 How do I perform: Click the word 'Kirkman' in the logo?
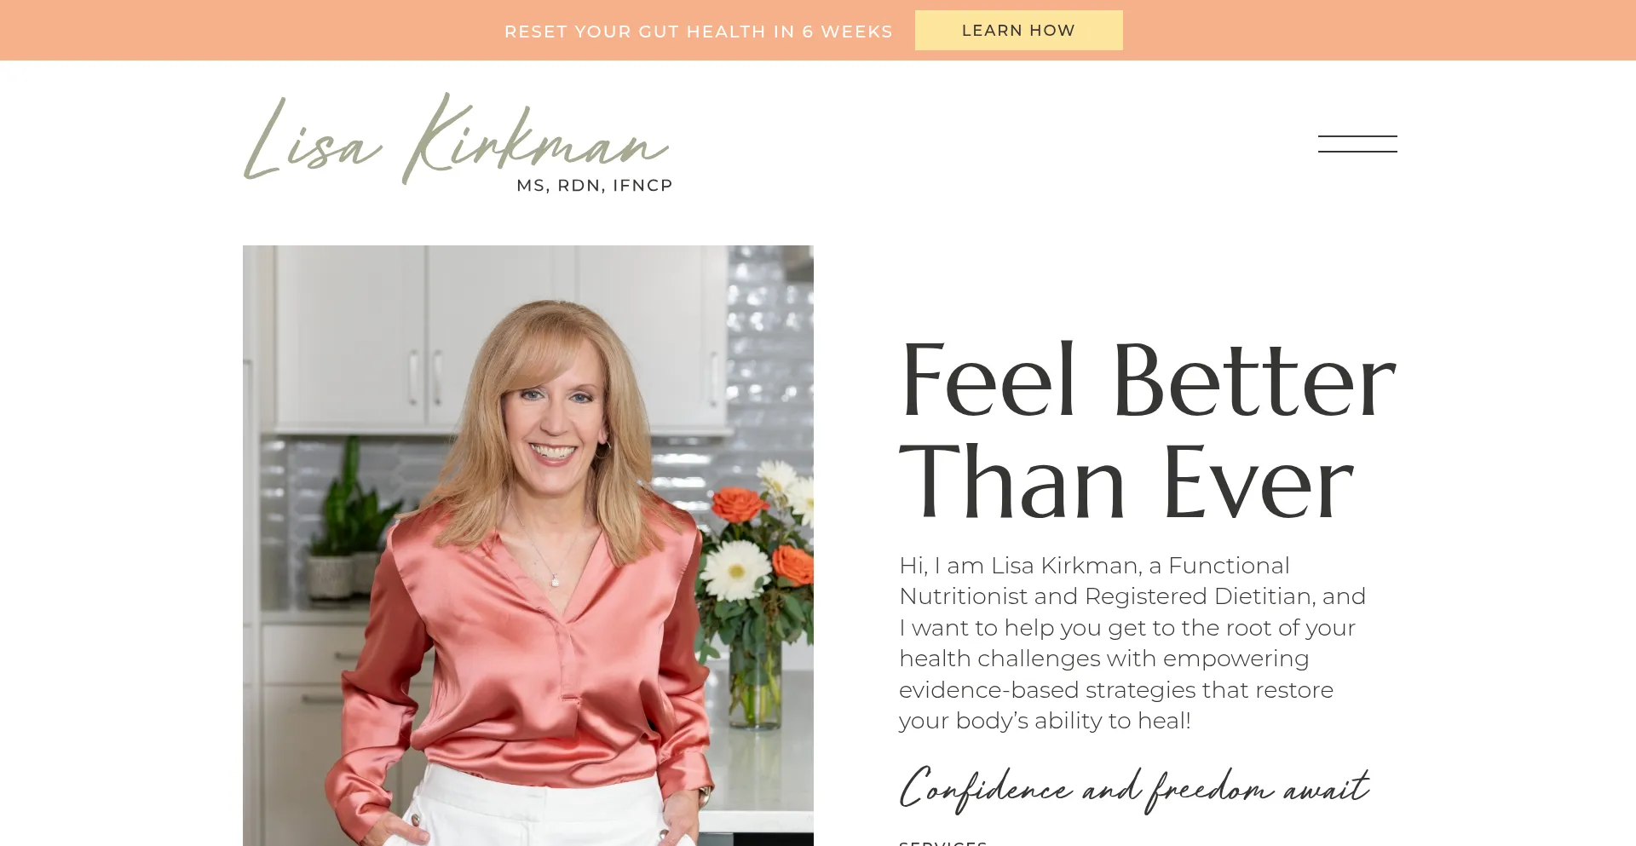[535, 139]
